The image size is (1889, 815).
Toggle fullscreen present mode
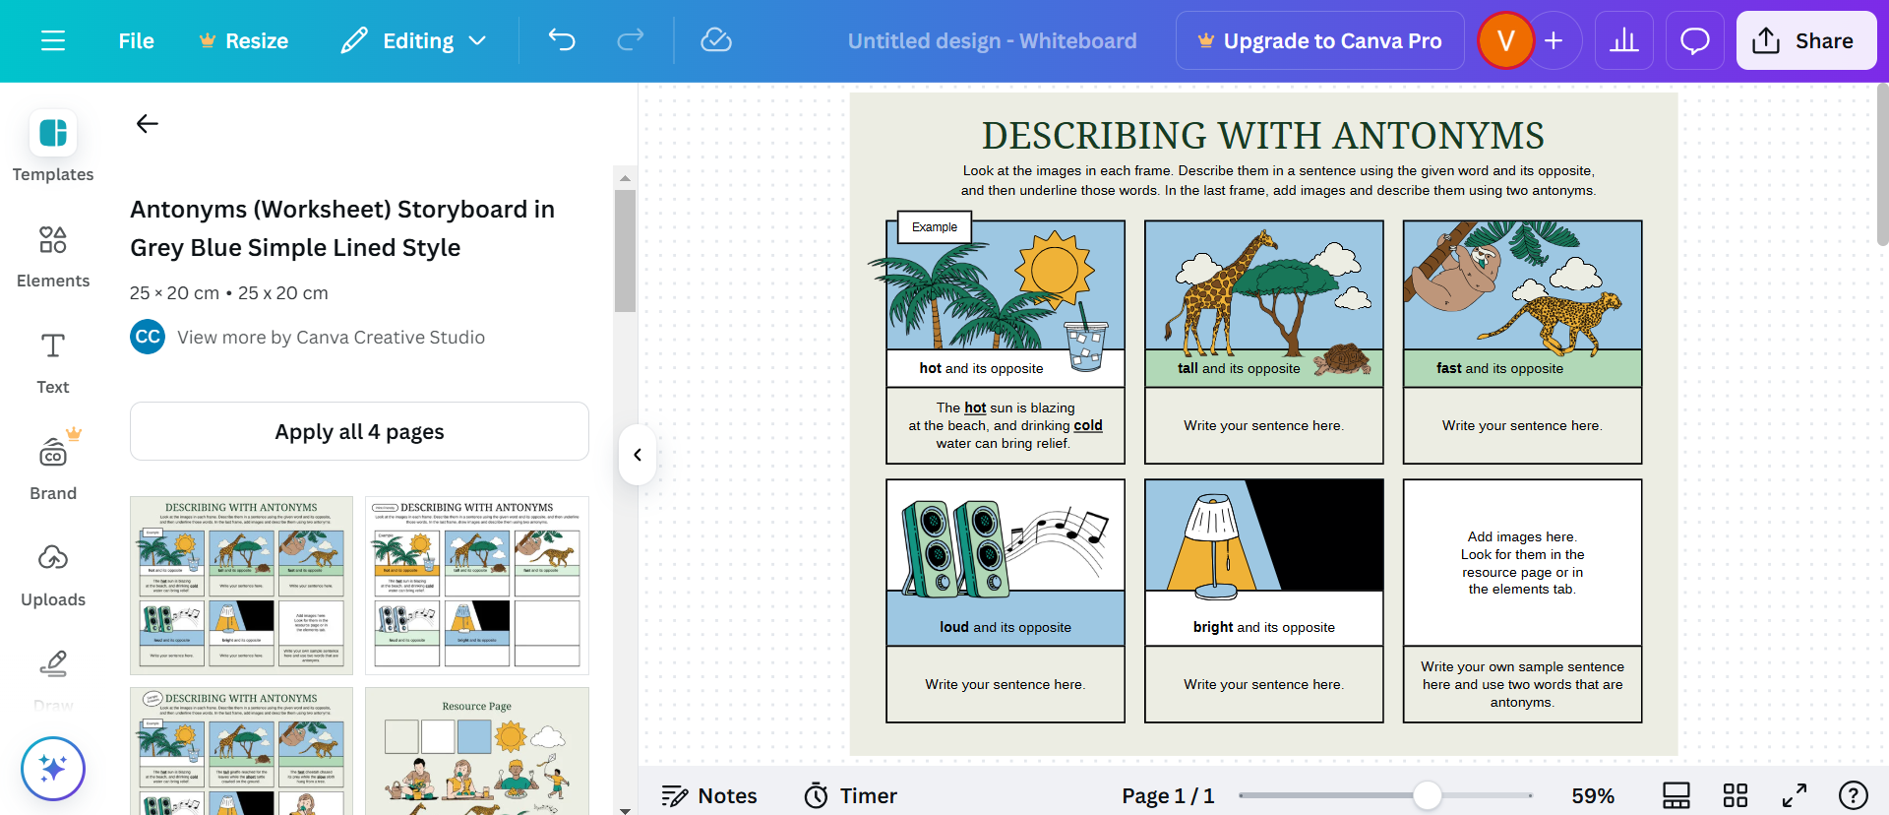pos(1795,795)
